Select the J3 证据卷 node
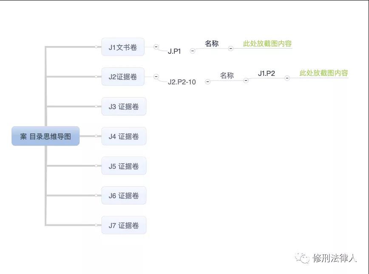Screen dimensions: 369x274 pyautogui.click(x=124, y=107)
